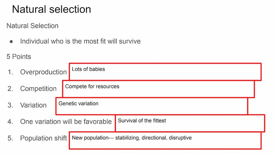Select list item "Competition"
The image size is (274, 154).
tap(38, 89)
